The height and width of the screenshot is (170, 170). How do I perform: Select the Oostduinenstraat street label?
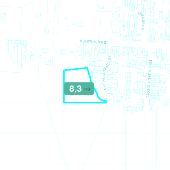(x=149, y=79)
